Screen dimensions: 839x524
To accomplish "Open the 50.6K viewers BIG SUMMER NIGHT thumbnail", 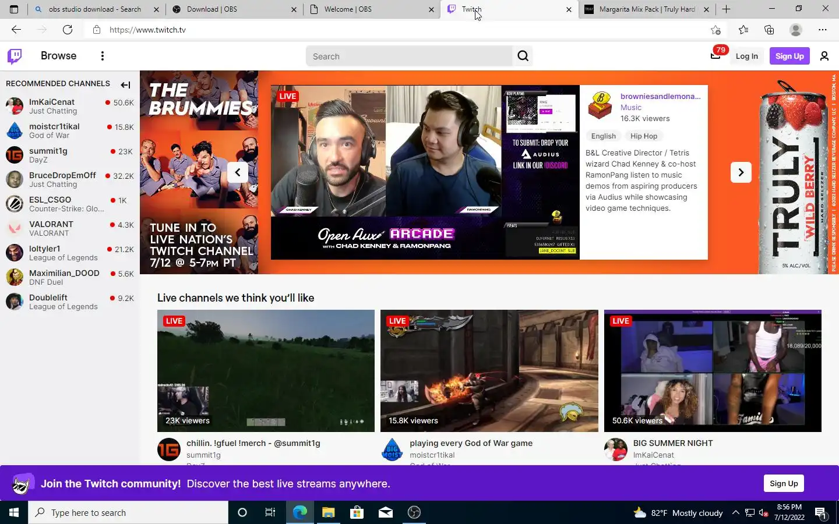I will [x=713, y=371].
